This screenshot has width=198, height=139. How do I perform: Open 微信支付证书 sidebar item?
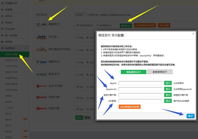coord(11,60)
